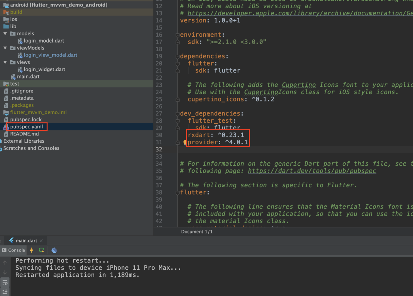
Task: Fold the dev_dependencies block at line 27
Action: [x=178, y=114]
